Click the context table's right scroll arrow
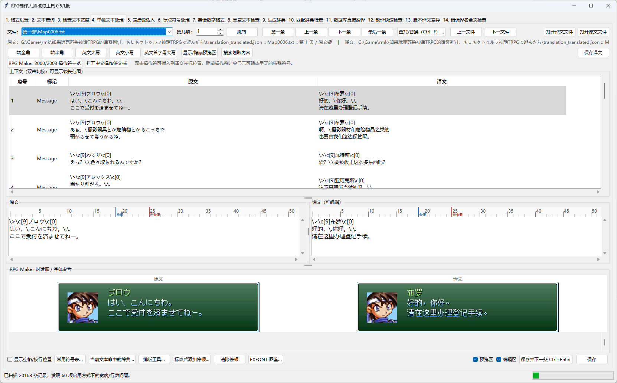617x383 pixels. (x=598, y=192)
